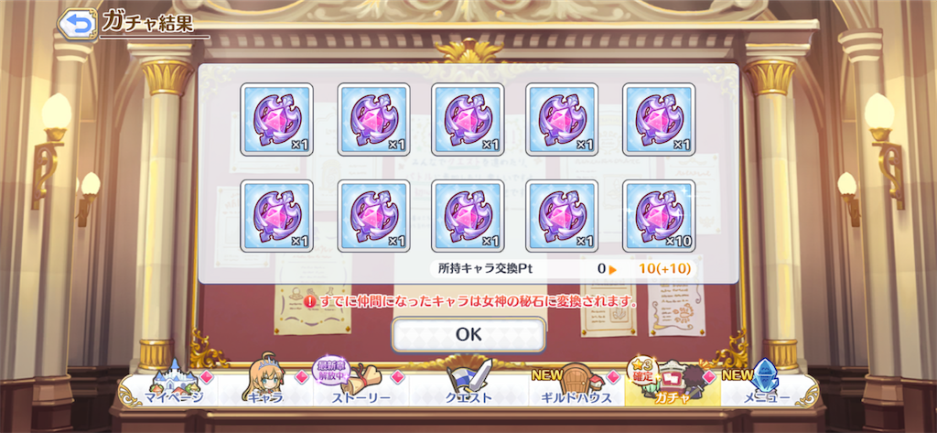
Task: Tap the second goddess stone in top row
Action: (373, 120)
